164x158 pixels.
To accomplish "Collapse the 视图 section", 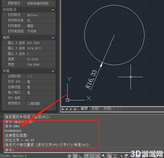I will (x=53, y=37).
